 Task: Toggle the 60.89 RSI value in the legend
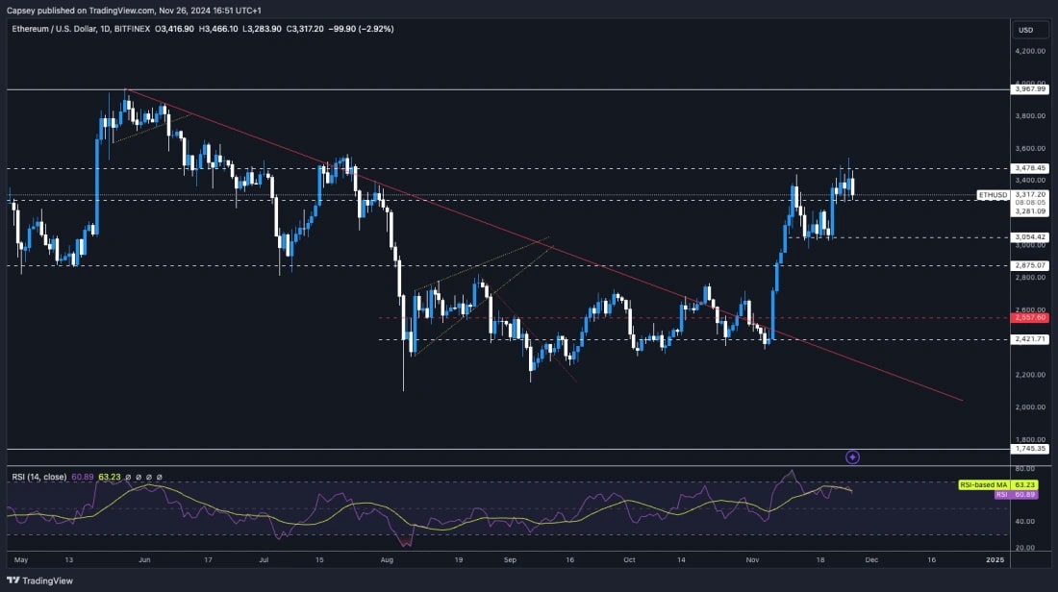point(82,477)
